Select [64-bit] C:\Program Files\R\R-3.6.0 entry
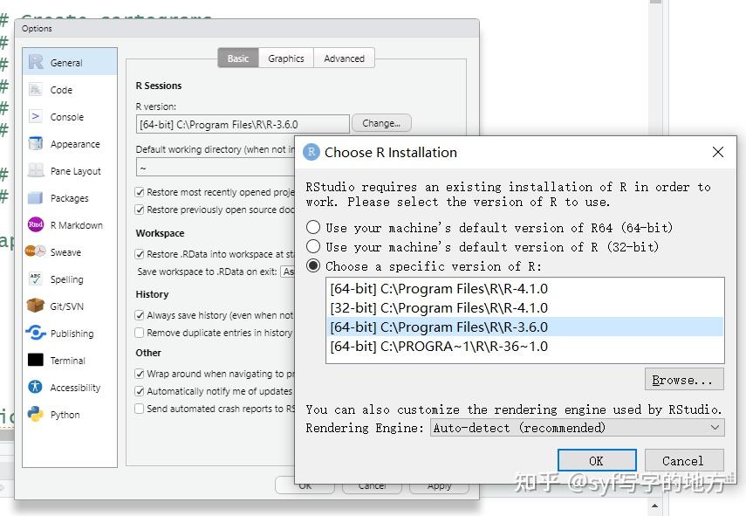Viewport: 746px width, 516px height. pos(525,327)
